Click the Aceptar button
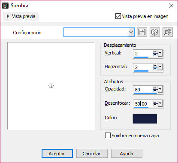 57,154
